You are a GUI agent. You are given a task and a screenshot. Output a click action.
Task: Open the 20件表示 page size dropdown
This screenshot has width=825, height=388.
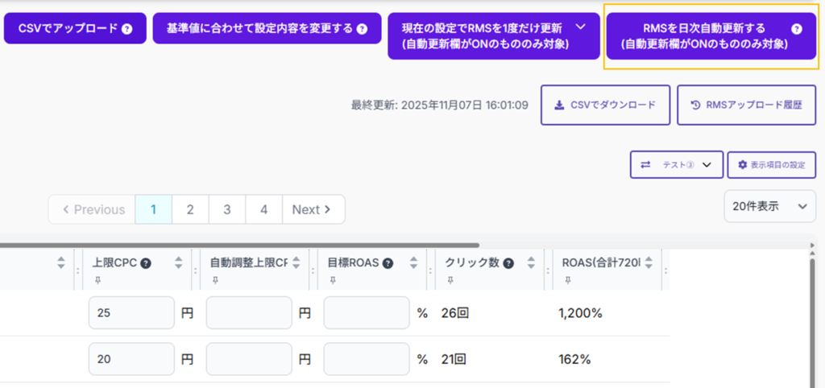769,207
